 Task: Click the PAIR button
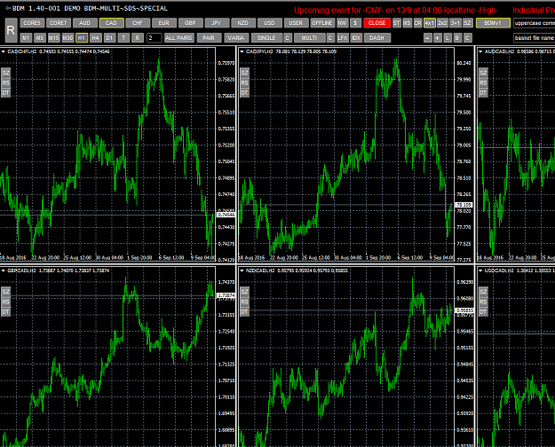(209, 38)
